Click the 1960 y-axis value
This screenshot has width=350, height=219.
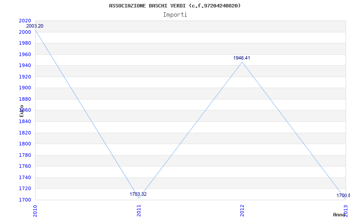(x=25, y=54)
